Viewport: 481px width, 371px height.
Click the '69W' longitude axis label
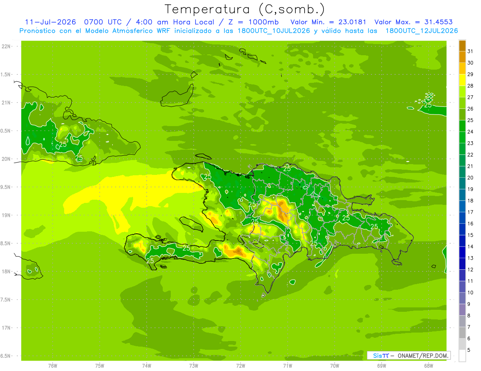click(382, 365)
